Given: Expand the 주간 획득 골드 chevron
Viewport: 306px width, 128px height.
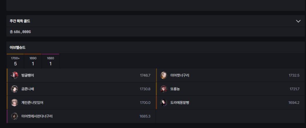Looking at the screenshot, I should [x=298, y=21].
